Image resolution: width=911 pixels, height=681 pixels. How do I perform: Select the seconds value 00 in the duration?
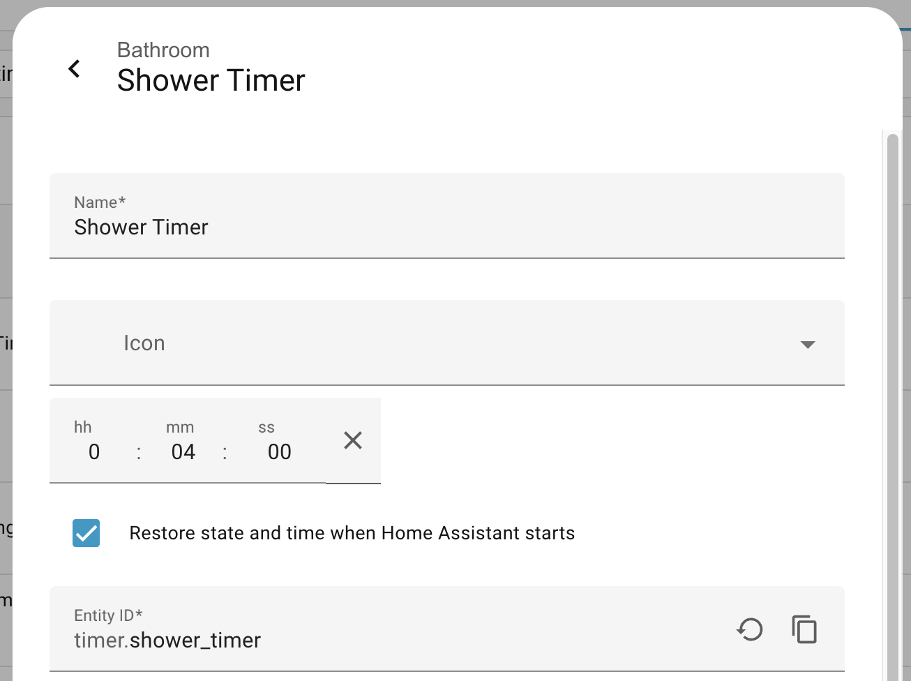click(280, 452)
